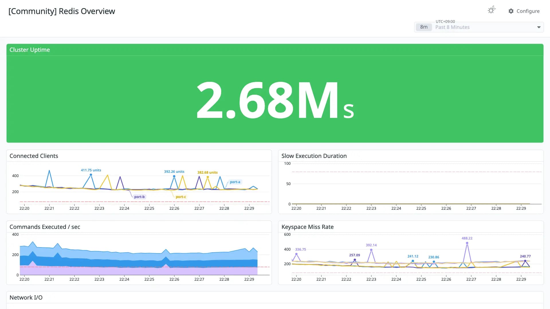Screen dimensions: 550x309
Task: Click the 411.75 units peak marker
Action: [x=91, y=175]
